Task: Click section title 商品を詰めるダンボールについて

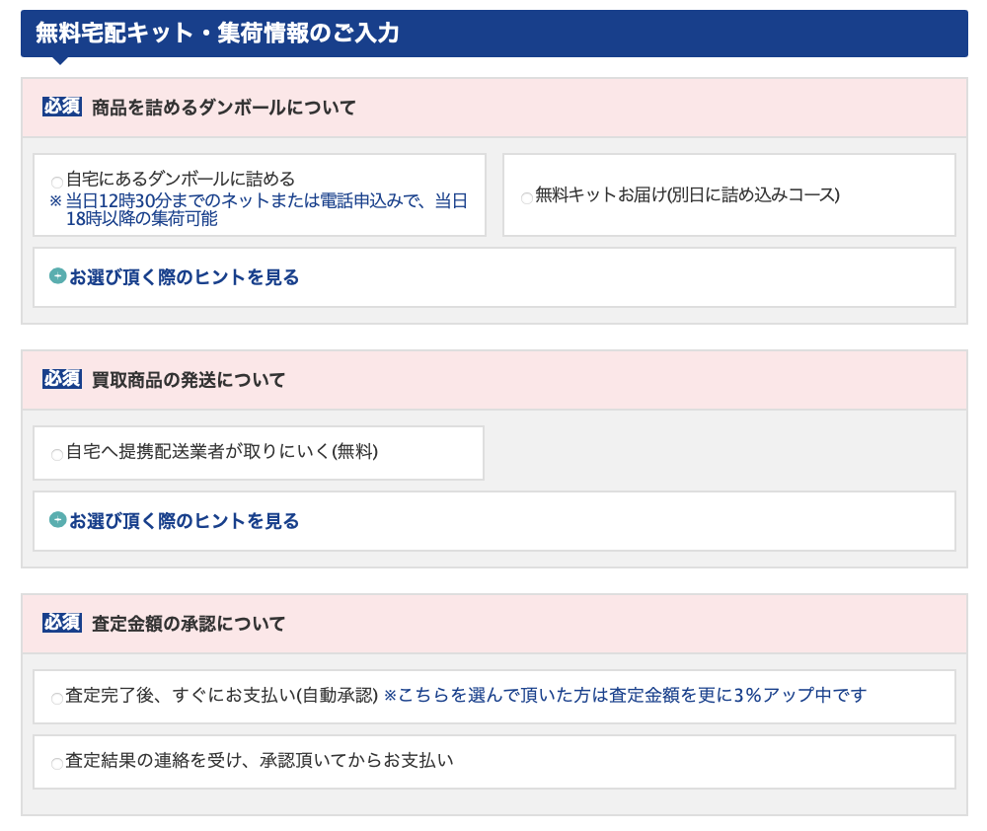Action: tap(223, 108)
